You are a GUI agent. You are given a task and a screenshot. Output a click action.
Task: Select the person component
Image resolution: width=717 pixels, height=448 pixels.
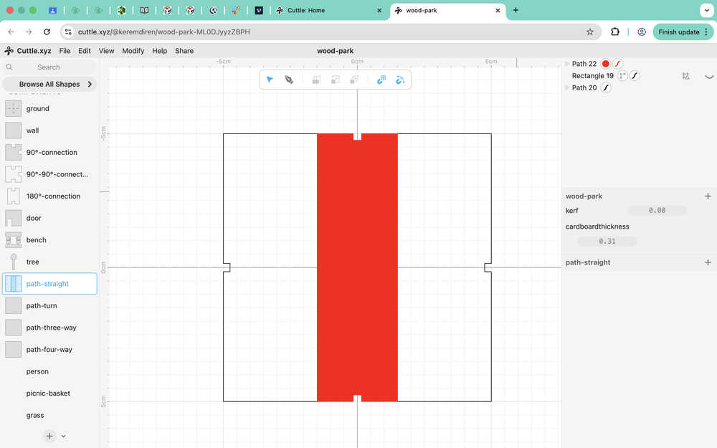coord(49,371)
